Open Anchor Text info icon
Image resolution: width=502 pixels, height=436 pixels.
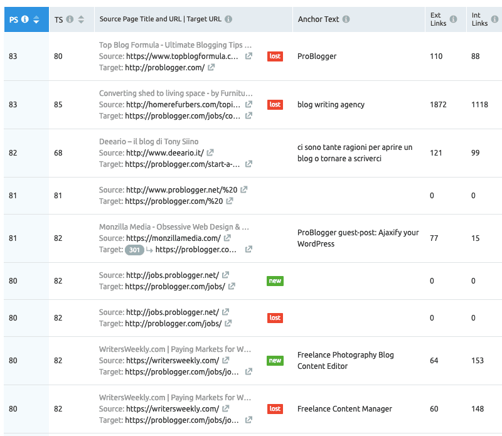click(346, 19)
